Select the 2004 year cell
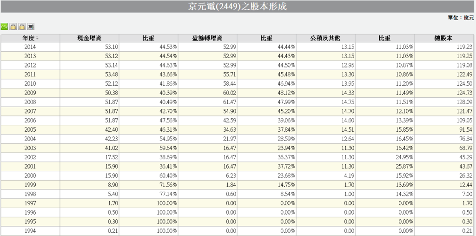Screen dimensions: 476x236 [30, 139]
